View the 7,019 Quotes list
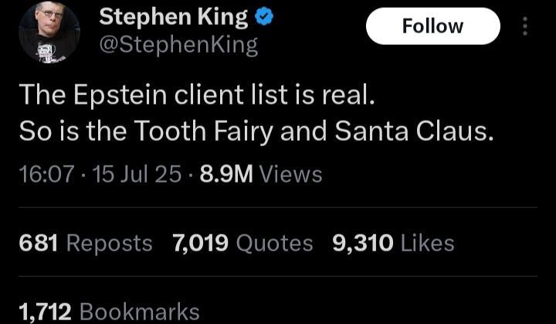Viewport: 556px width, 324px height. click(x=243, y=244)
